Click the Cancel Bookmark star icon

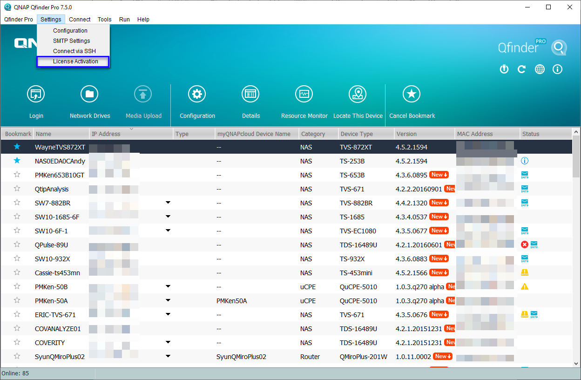[412, 95]
